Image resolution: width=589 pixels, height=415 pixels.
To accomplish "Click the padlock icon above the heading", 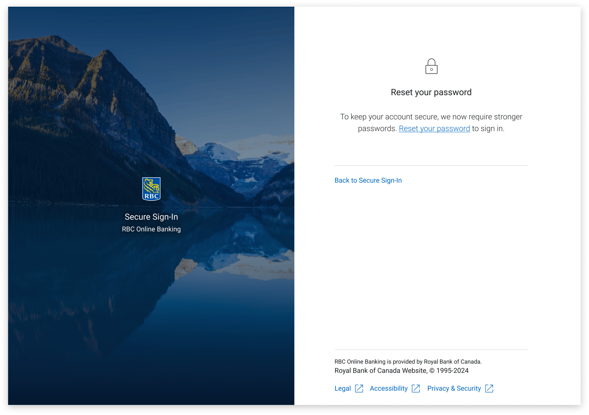I will (431, 66).
